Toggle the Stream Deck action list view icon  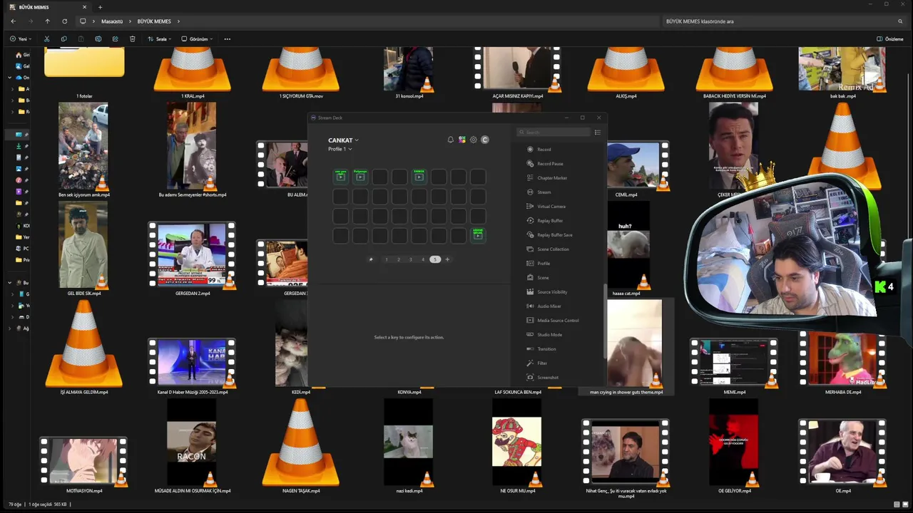point(598,133)
